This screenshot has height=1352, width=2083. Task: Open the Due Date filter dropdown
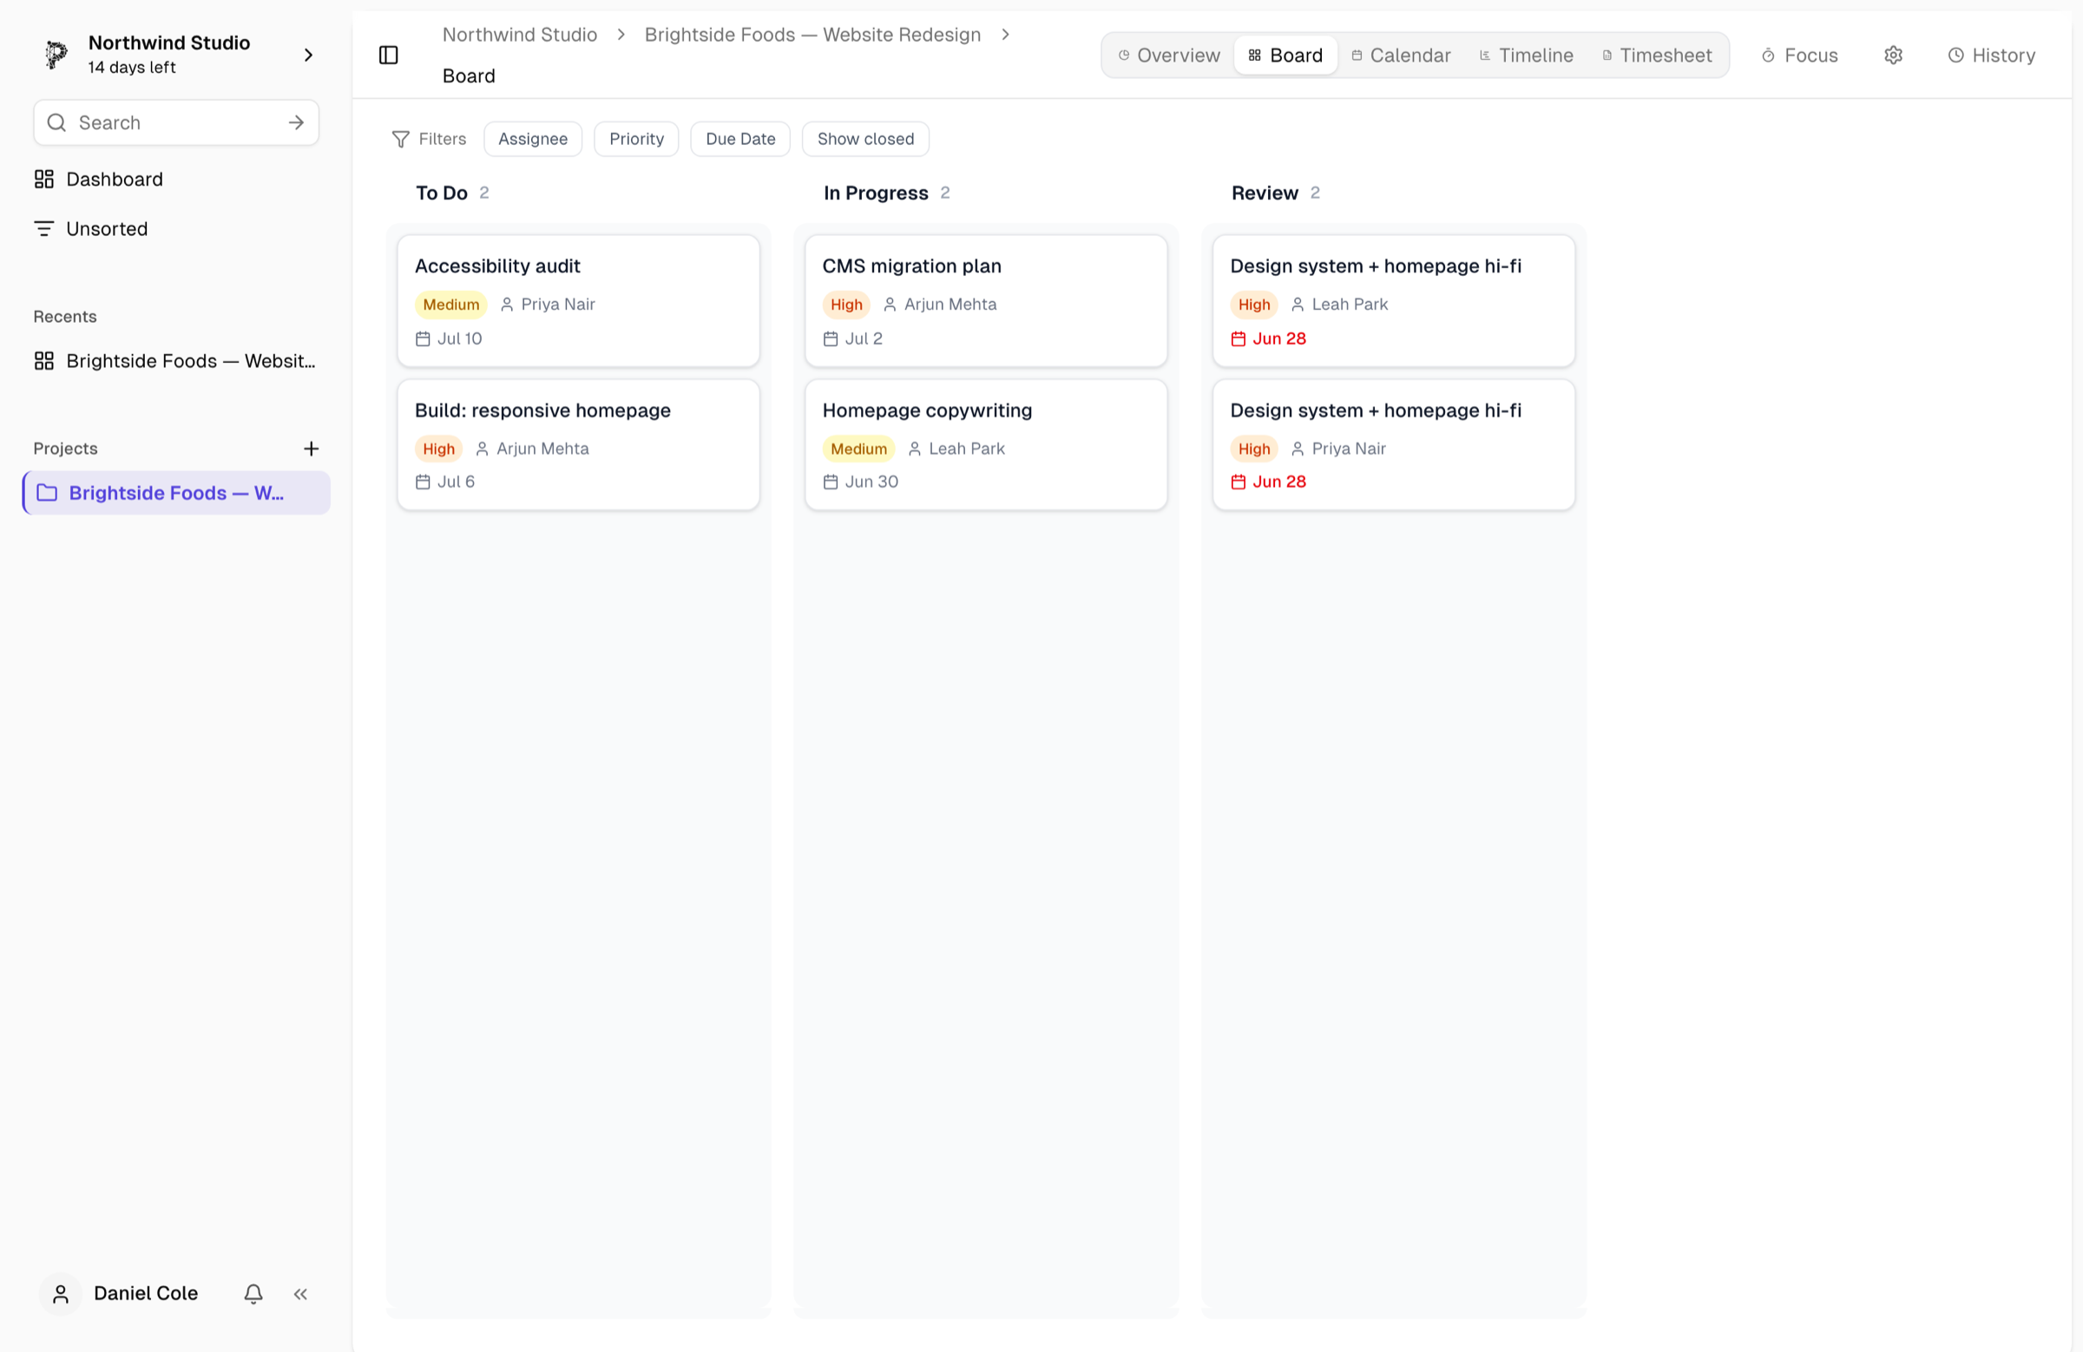740,139
